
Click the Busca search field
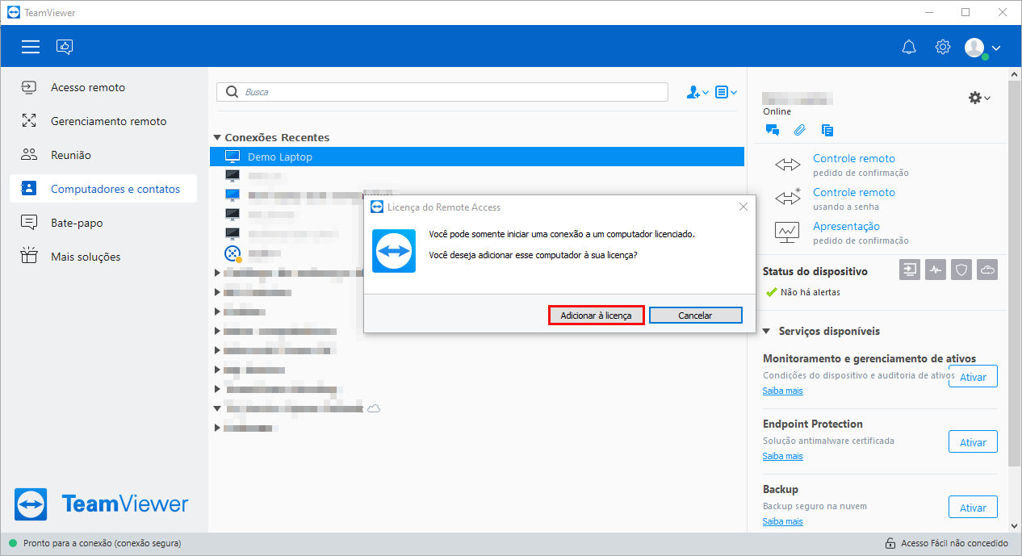point(442,92)
